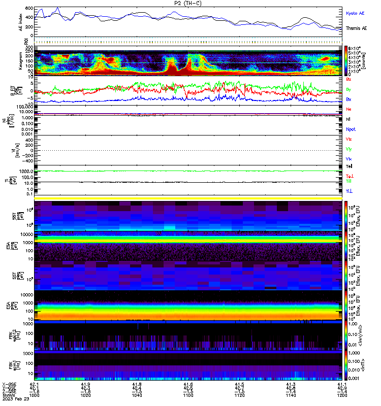Click the <|nT|> color bar label
Viewport: 381px width, 406px height.
coord(363,365)
